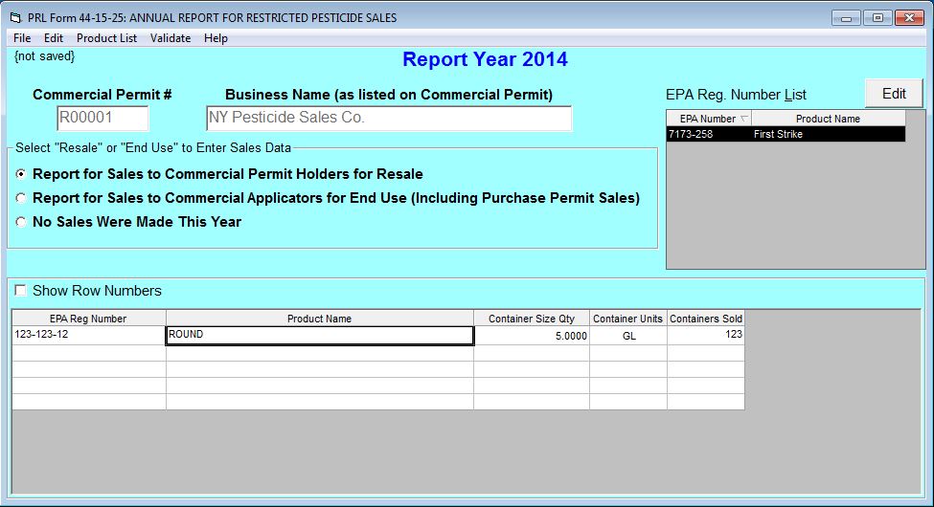Select Sales to Commercial Applicators for End Use
The height and width of the screenshot is (507, 934).
[22, 199]
